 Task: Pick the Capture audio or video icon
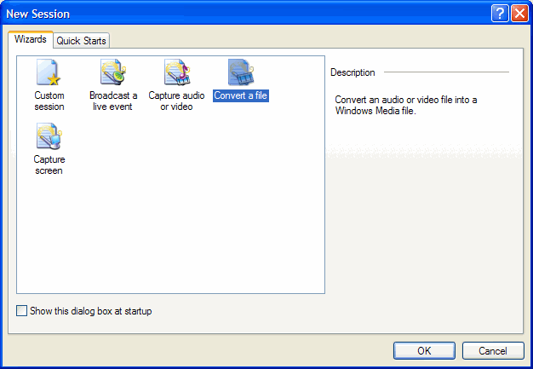176,73
